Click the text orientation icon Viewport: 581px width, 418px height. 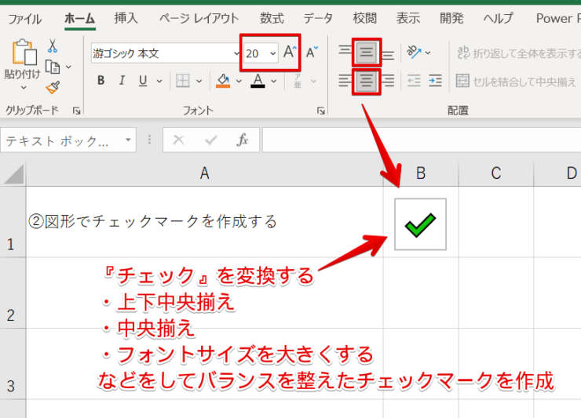tap(414, 53)
